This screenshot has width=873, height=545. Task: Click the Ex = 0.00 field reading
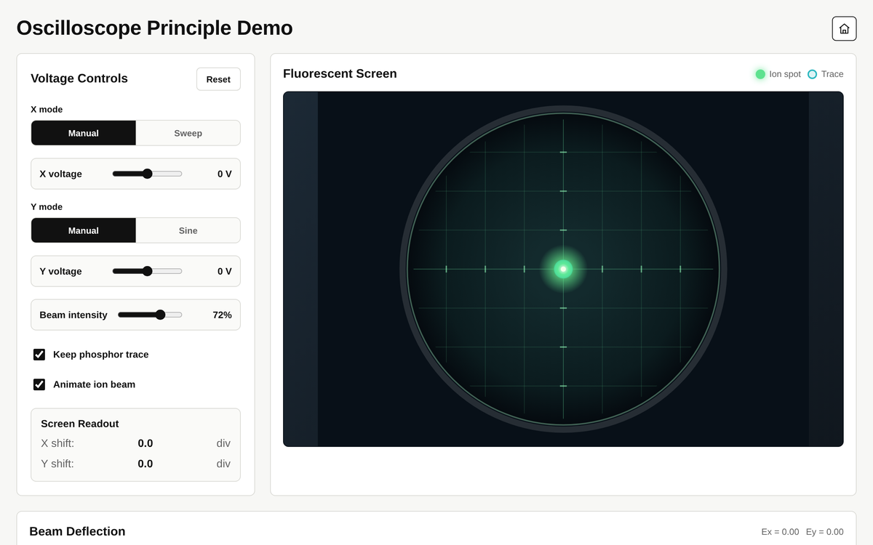coord(780,532)
